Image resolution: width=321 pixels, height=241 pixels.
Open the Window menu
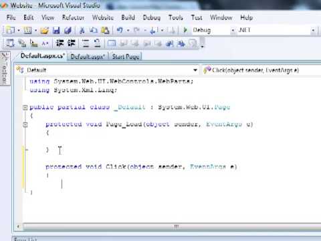pos(221,17)
